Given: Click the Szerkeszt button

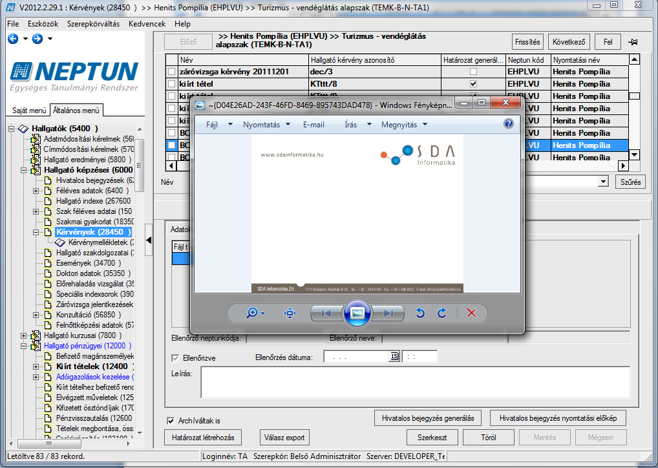Looking at the screenshot, I should pyautogui.click(x=432, y=438).
